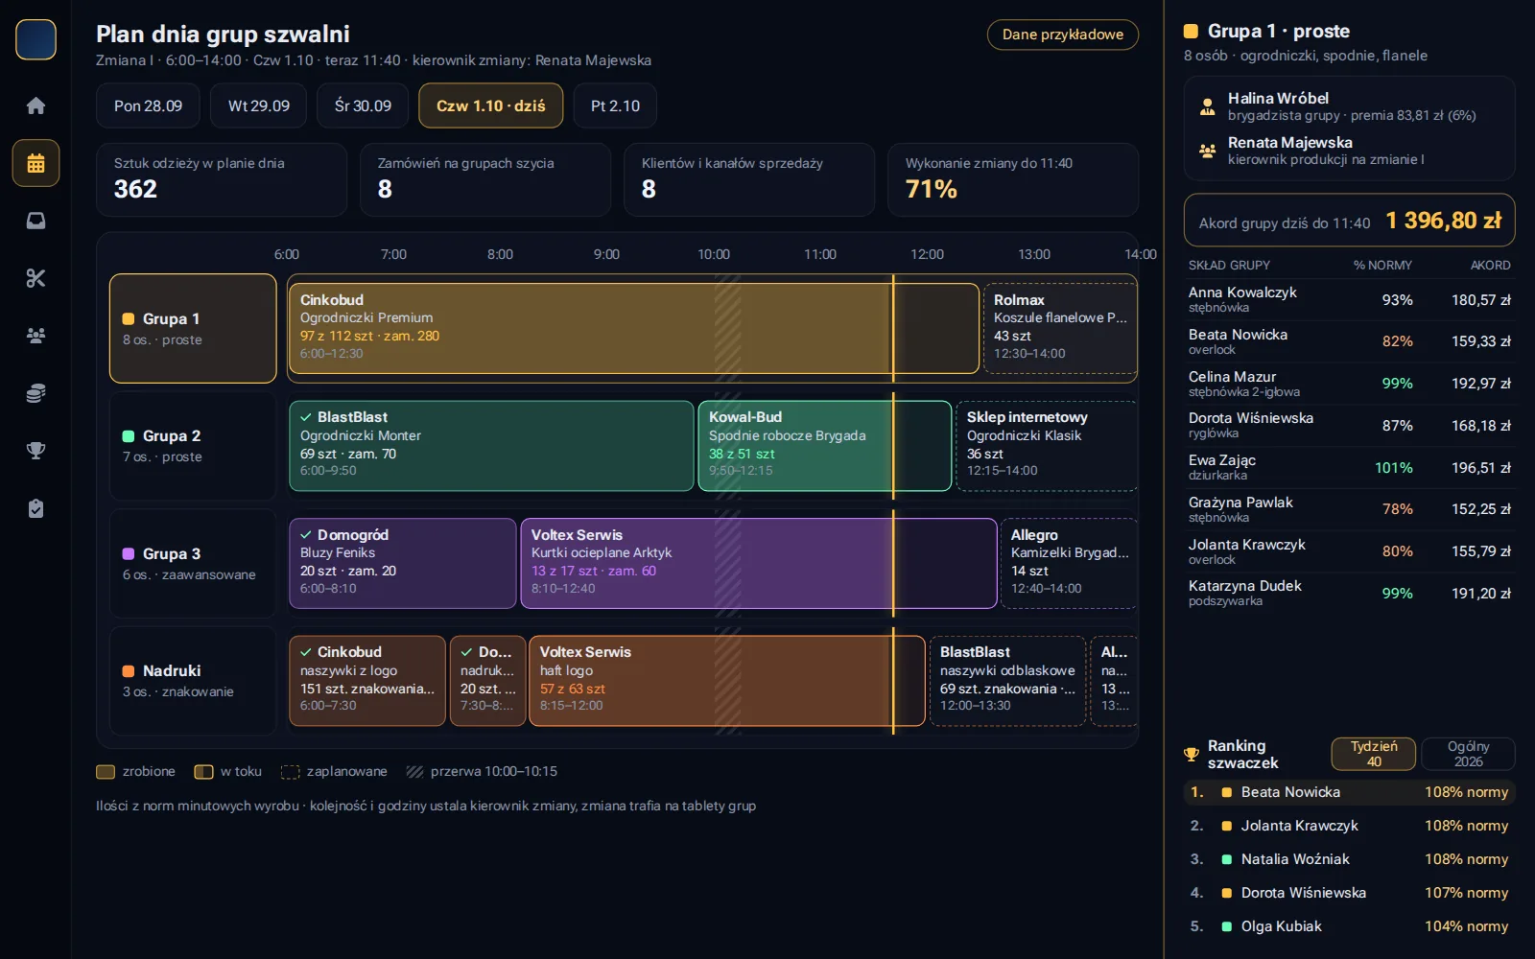Open the clipboard check icon in sidebar
Screen dimensions: 1535x959
tap(35, 508)
